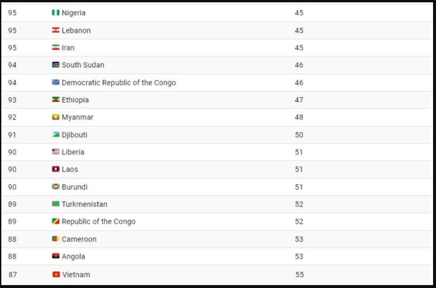Click score 47 in the Ethiopia row
The image size is (436, 288).
click(x=299, y=100)
